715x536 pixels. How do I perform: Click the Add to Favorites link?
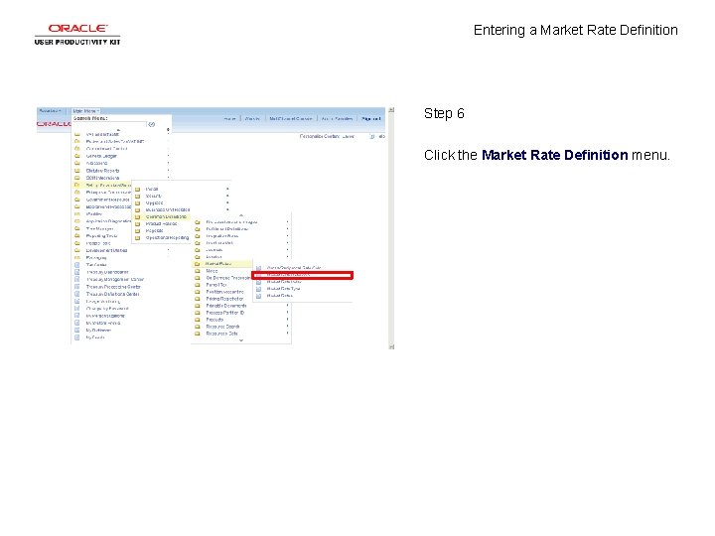[337, 118]
